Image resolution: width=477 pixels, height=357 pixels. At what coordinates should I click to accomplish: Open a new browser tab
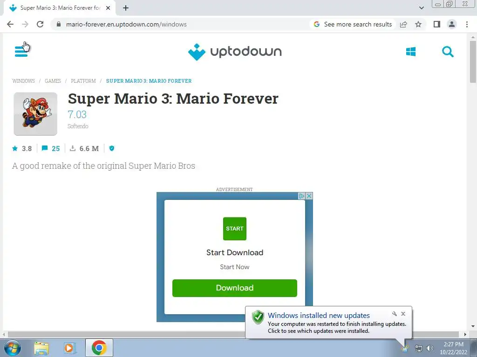[126, 8]
